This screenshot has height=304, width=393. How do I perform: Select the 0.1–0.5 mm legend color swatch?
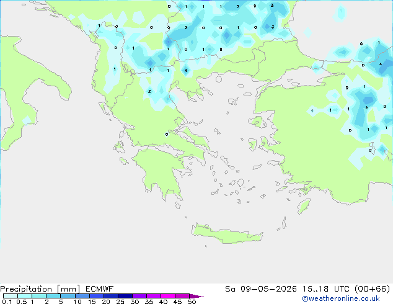11,296
